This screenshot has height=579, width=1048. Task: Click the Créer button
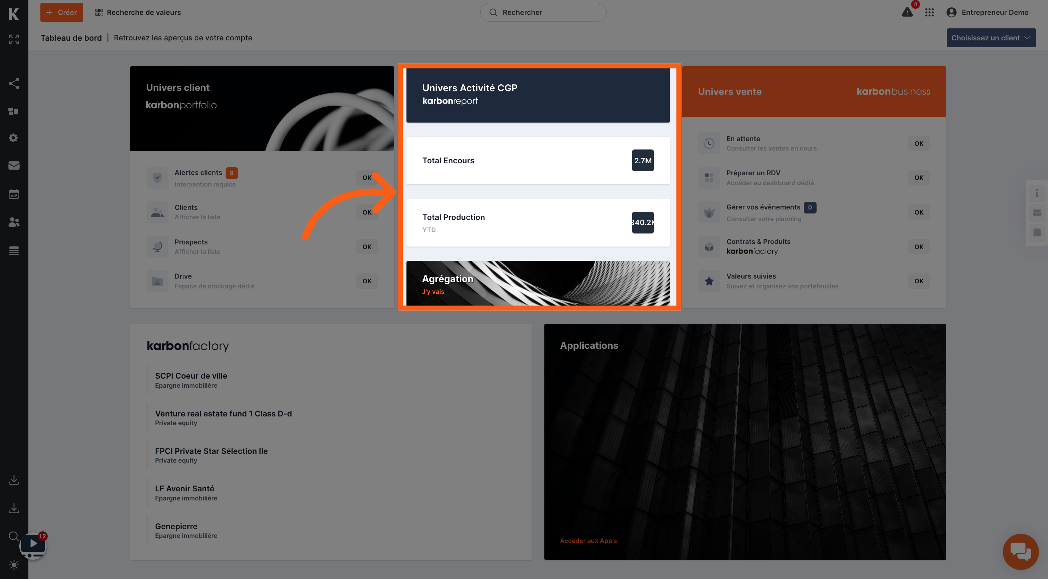click(61, 13)
